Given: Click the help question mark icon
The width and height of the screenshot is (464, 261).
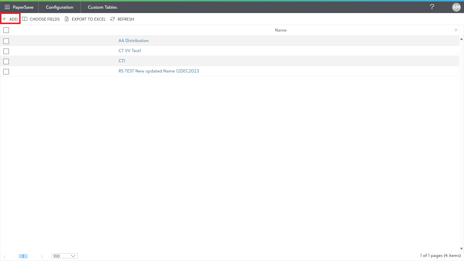Looking at the screenshot, I should coord(432,7).
